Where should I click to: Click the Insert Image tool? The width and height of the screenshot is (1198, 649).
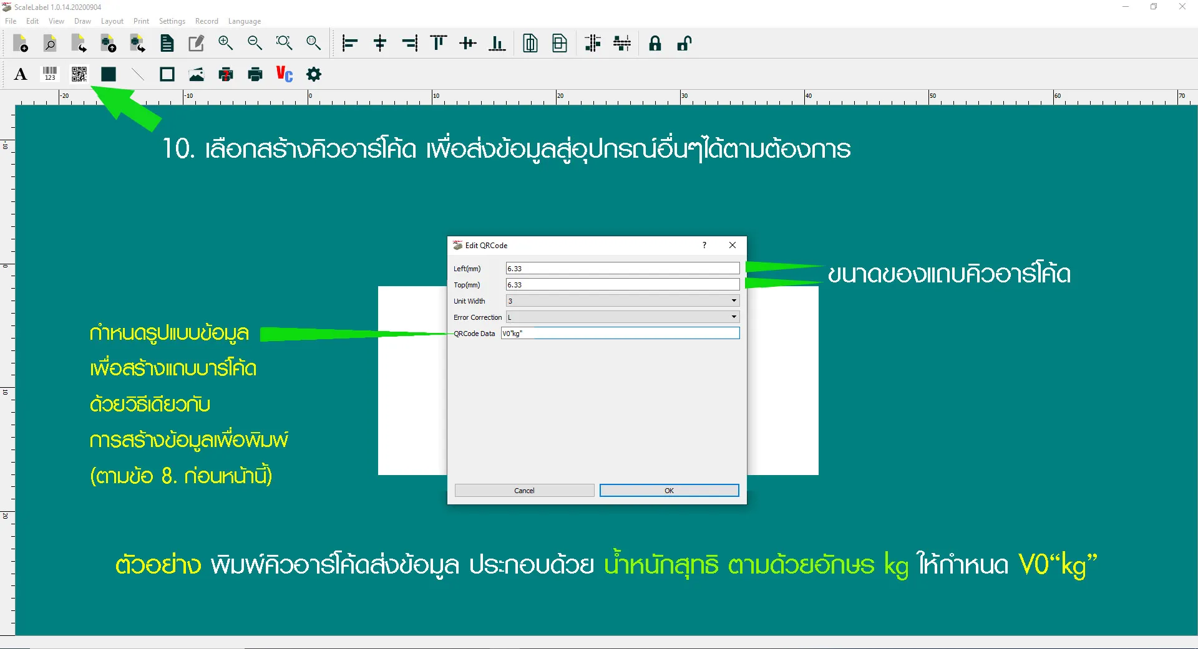[x=197, y=75]
